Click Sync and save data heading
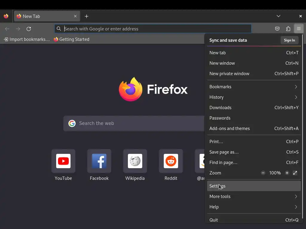 pyautogui.click(x=228, y=40)
